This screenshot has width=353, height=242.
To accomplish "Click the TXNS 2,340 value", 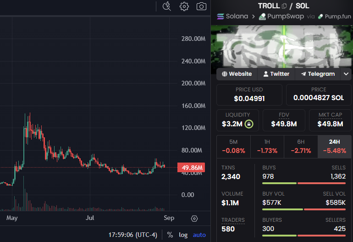I will pos(231,177).
